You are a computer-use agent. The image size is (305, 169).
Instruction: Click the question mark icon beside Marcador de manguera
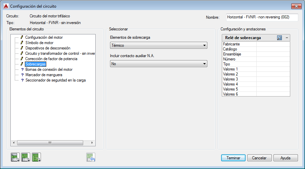point(22,75)
